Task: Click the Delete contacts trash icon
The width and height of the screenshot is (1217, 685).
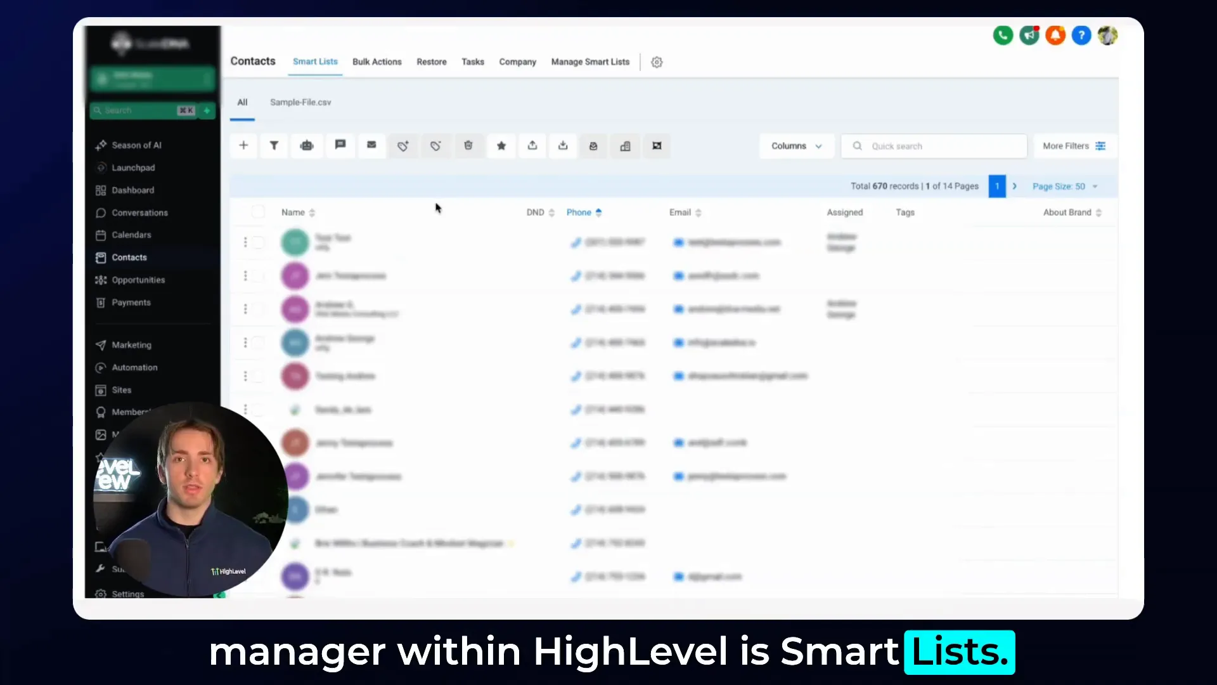Action: [468, 146]
